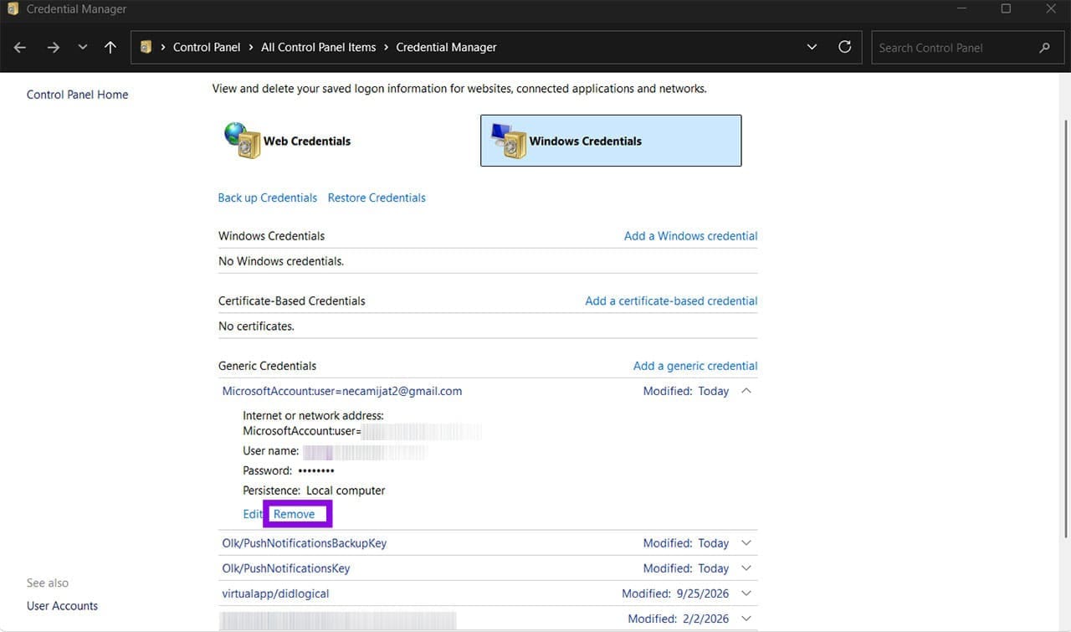
Task: Click virtualapp/didlogical entry name
Action: click(275, 593)
